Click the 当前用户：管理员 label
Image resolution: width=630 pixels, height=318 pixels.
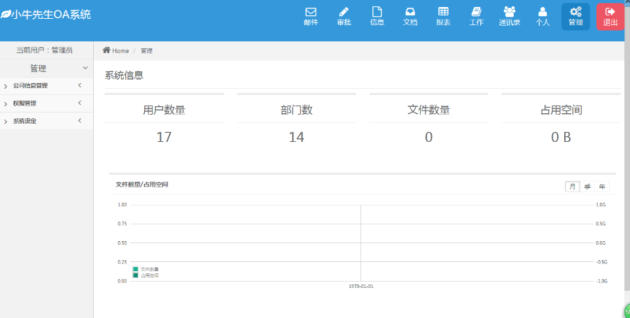pyautogui.click(x=44, y=50)
